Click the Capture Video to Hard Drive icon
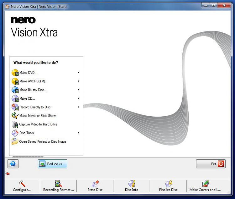Viewport: 235px width, 199px height. click(x=15, y=124)
